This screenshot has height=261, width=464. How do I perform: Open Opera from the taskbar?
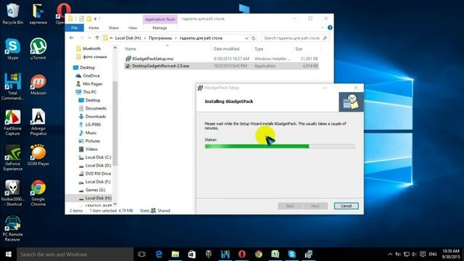click(241, 254)
